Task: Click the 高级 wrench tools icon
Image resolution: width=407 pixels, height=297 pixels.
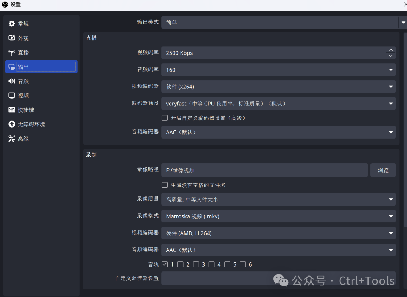Action: tap(12, 139)
